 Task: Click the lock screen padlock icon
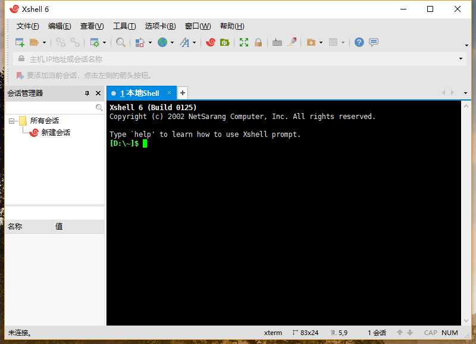click(258, 42)
